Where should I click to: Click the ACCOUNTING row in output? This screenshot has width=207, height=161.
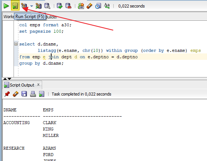pyautogui.click(x=17, y=123)
